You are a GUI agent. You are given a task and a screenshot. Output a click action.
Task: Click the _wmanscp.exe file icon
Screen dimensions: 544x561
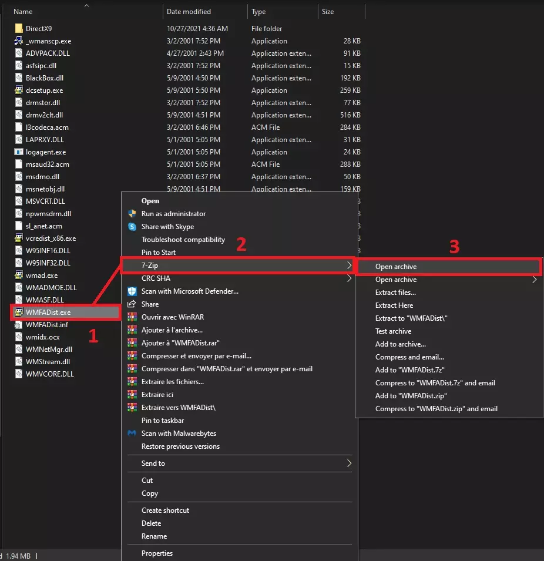point(19,41)
